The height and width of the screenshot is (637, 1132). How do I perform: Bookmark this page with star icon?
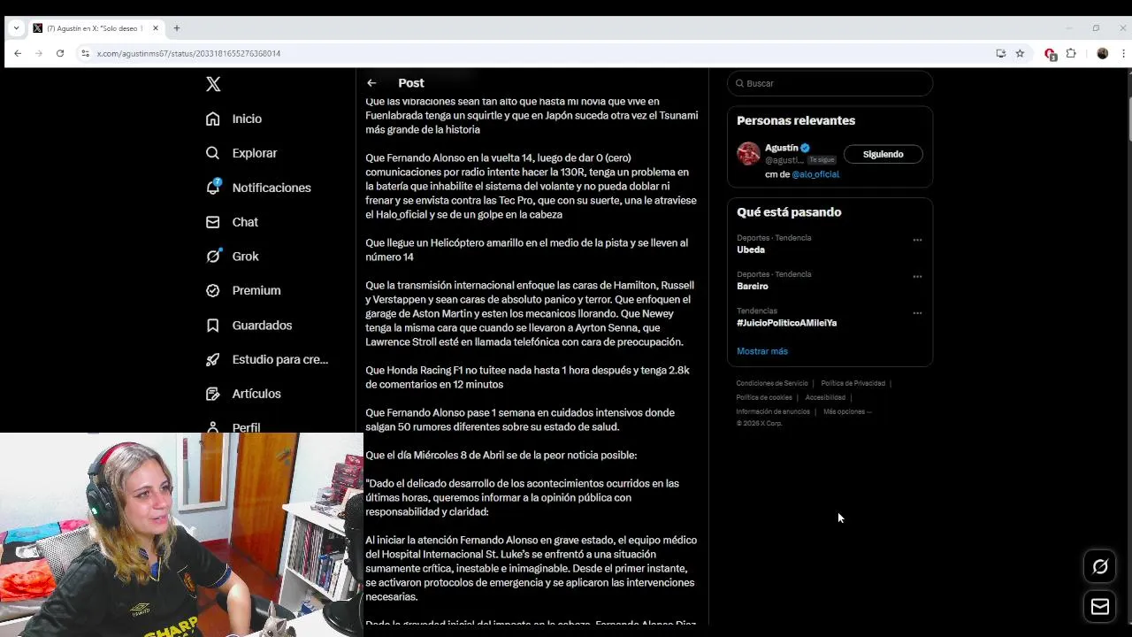[1020, 53]
